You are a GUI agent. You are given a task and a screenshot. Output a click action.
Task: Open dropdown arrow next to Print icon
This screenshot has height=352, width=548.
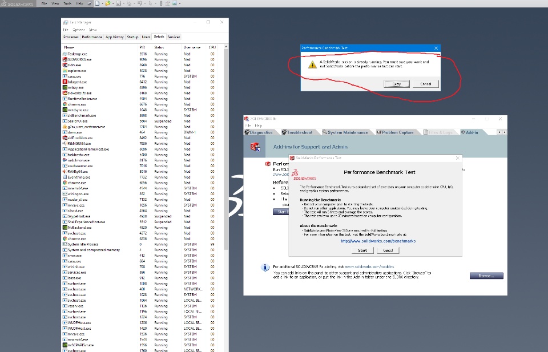(134, 4)
